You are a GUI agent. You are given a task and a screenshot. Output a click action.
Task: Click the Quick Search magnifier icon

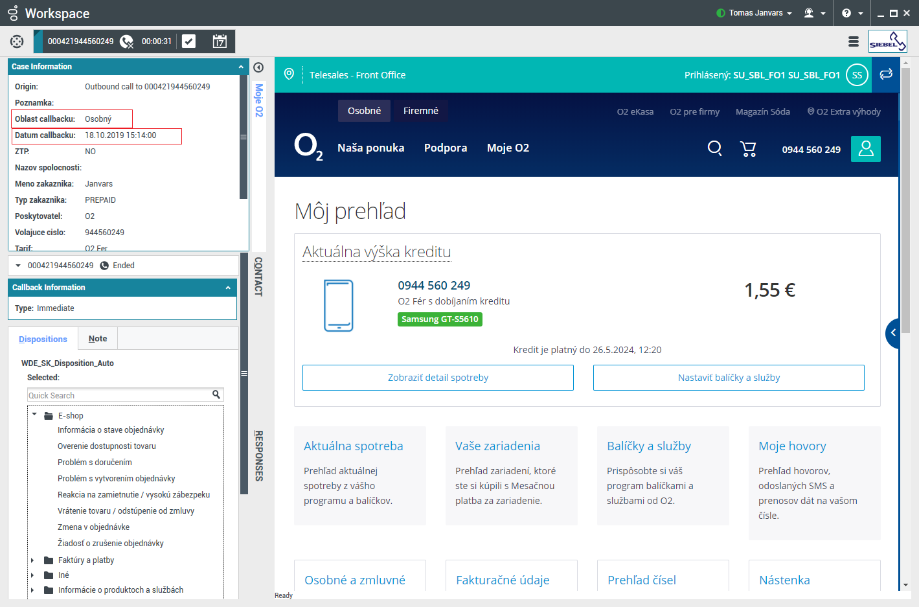(216, 395)
